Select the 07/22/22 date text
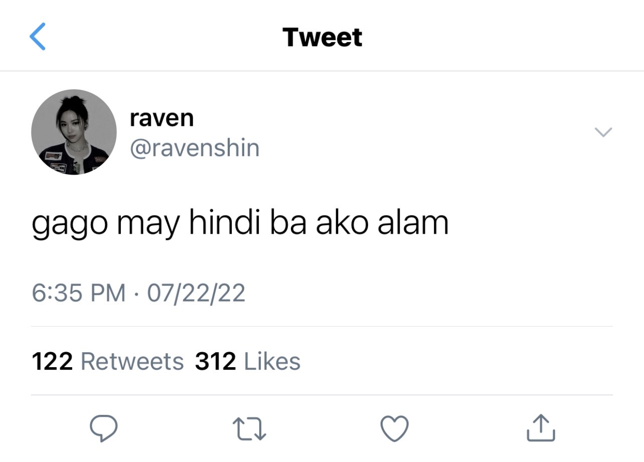 point(196,292)
